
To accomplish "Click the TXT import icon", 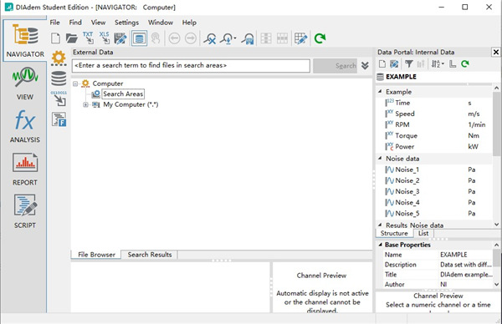I will [x=88, y=38].
